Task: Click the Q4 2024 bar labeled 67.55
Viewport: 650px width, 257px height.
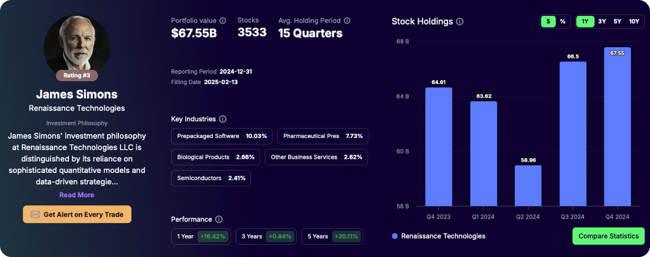Action: pos(617,127)
